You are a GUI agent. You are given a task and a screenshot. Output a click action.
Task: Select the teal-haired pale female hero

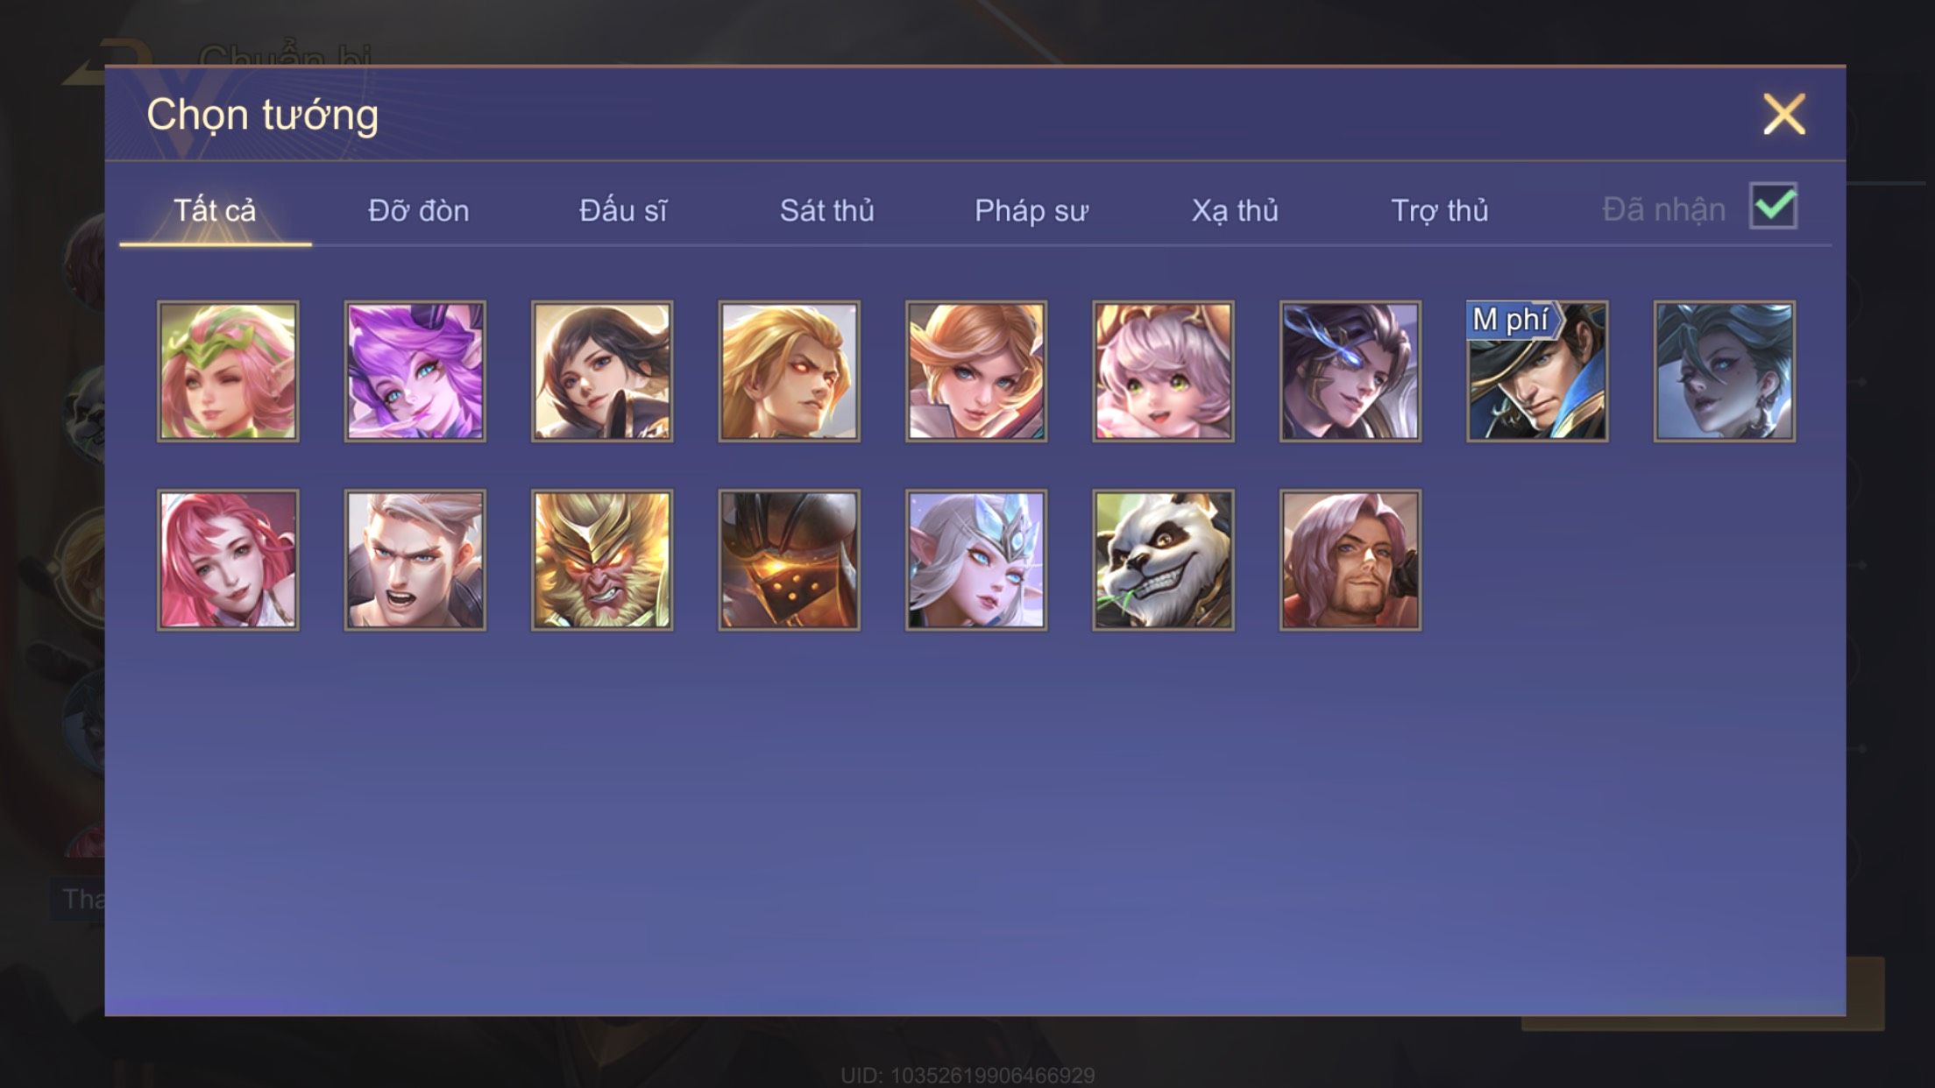(x=1725, y=371)
